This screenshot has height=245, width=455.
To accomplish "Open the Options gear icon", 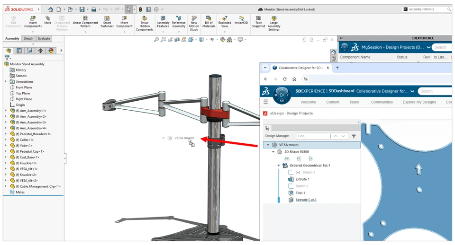I will click(156, 9).
